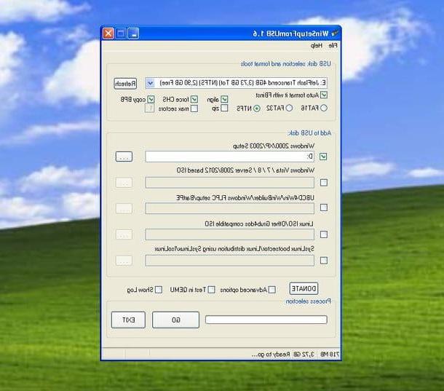The height and width of the screenshot is (391, 444).
Task: Click the EXIT button
Action: 128,320
